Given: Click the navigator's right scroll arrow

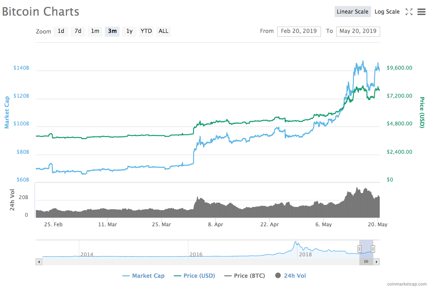Looking at the screenshot, I should tap(377, 262).
